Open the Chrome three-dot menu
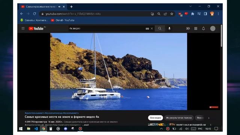The image size is (240, 135). [218, 14]
